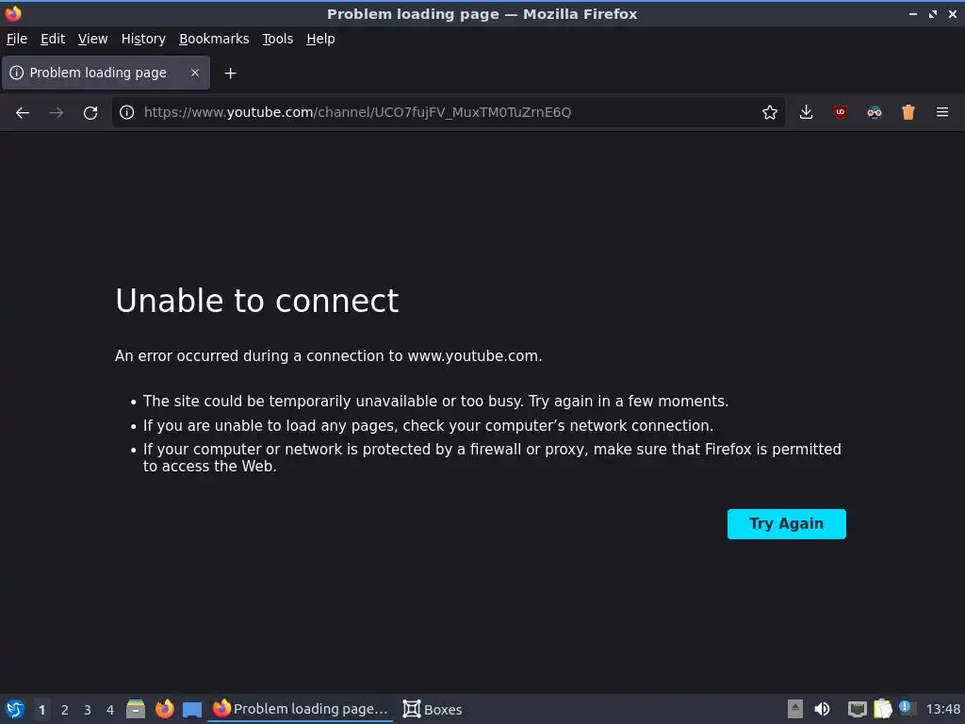965x724 pixels.
Task: Open the Lubuntu start menu
Action: 15,709
